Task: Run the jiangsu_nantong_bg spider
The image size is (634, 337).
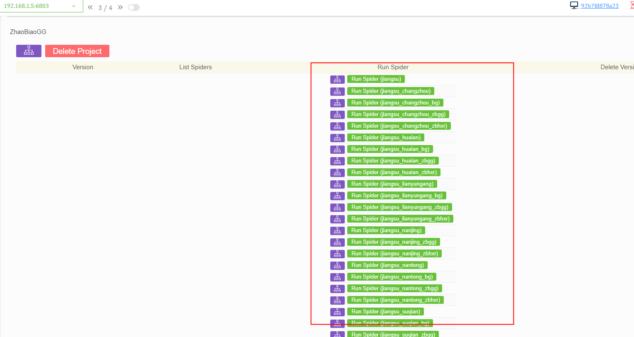Action: [392, 277]
